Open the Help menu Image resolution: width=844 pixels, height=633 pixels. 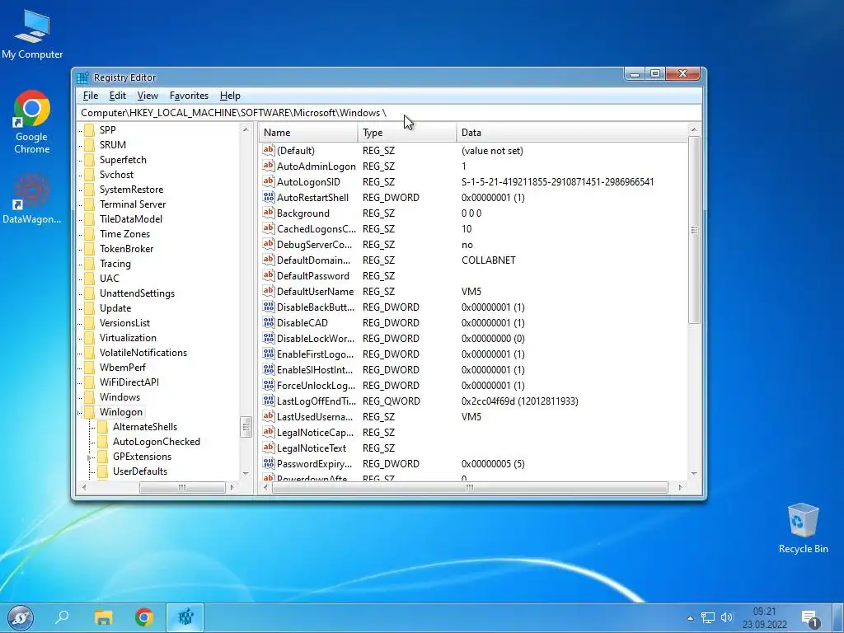230,96
